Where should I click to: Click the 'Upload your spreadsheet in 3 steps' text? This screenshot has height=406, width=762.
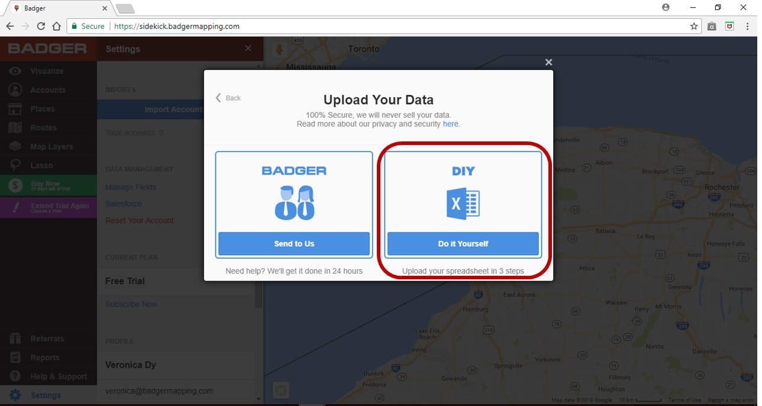[x=463, y=271]
